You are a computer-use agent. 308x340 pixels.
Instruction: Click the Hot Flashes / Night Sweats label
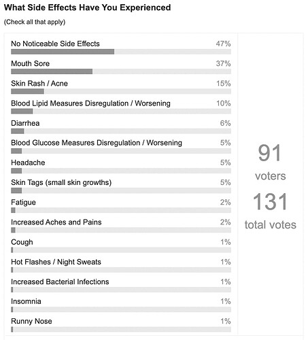[x=56, y=262]
